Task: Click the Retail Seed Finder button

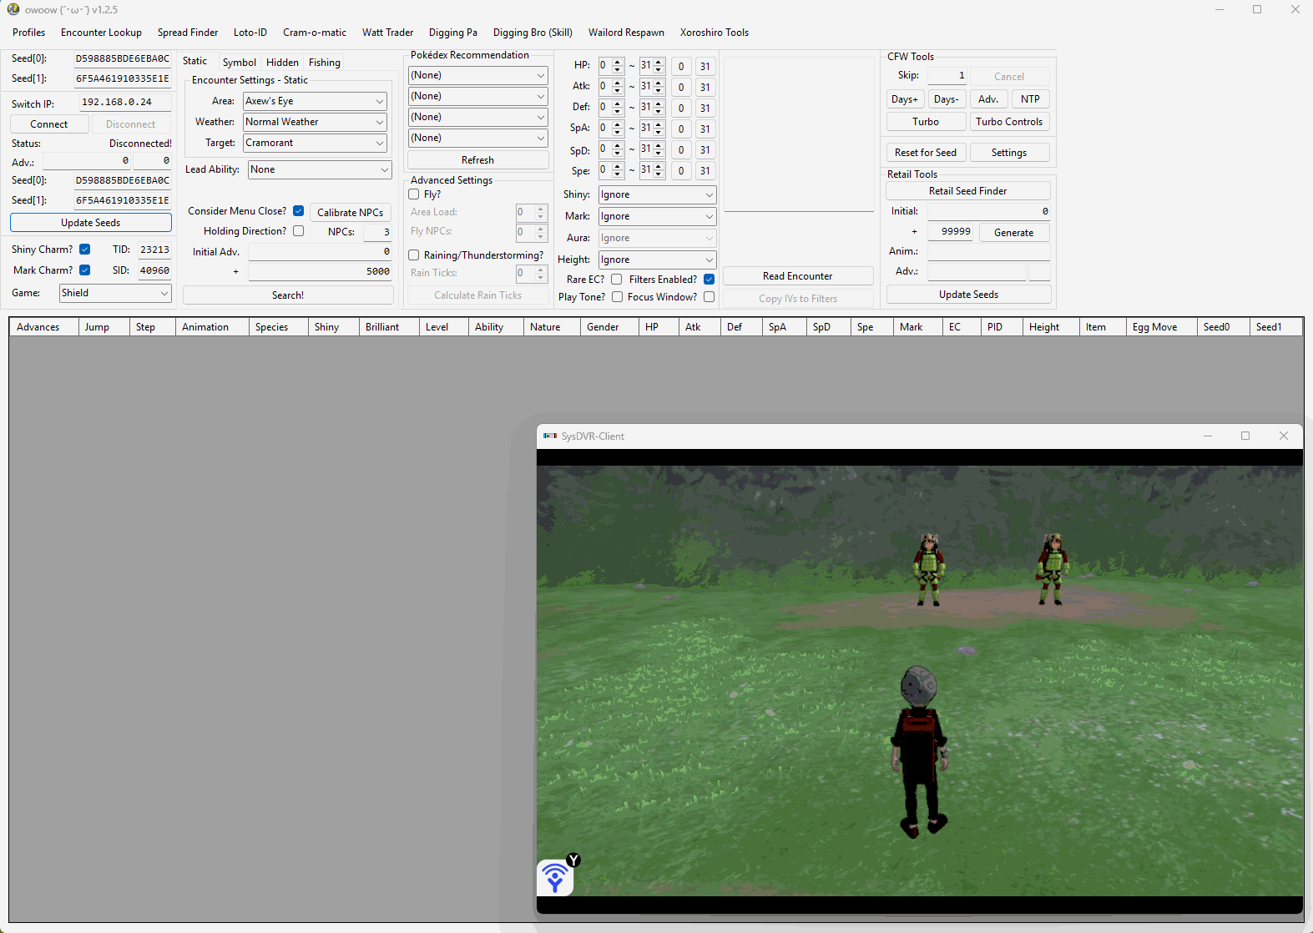Action: [x=968, y=191]
